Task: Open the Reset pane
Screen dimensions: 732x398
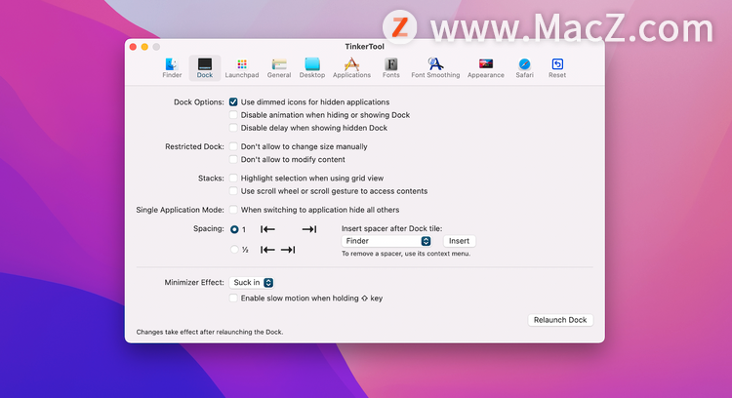Action: coord(557,67)
